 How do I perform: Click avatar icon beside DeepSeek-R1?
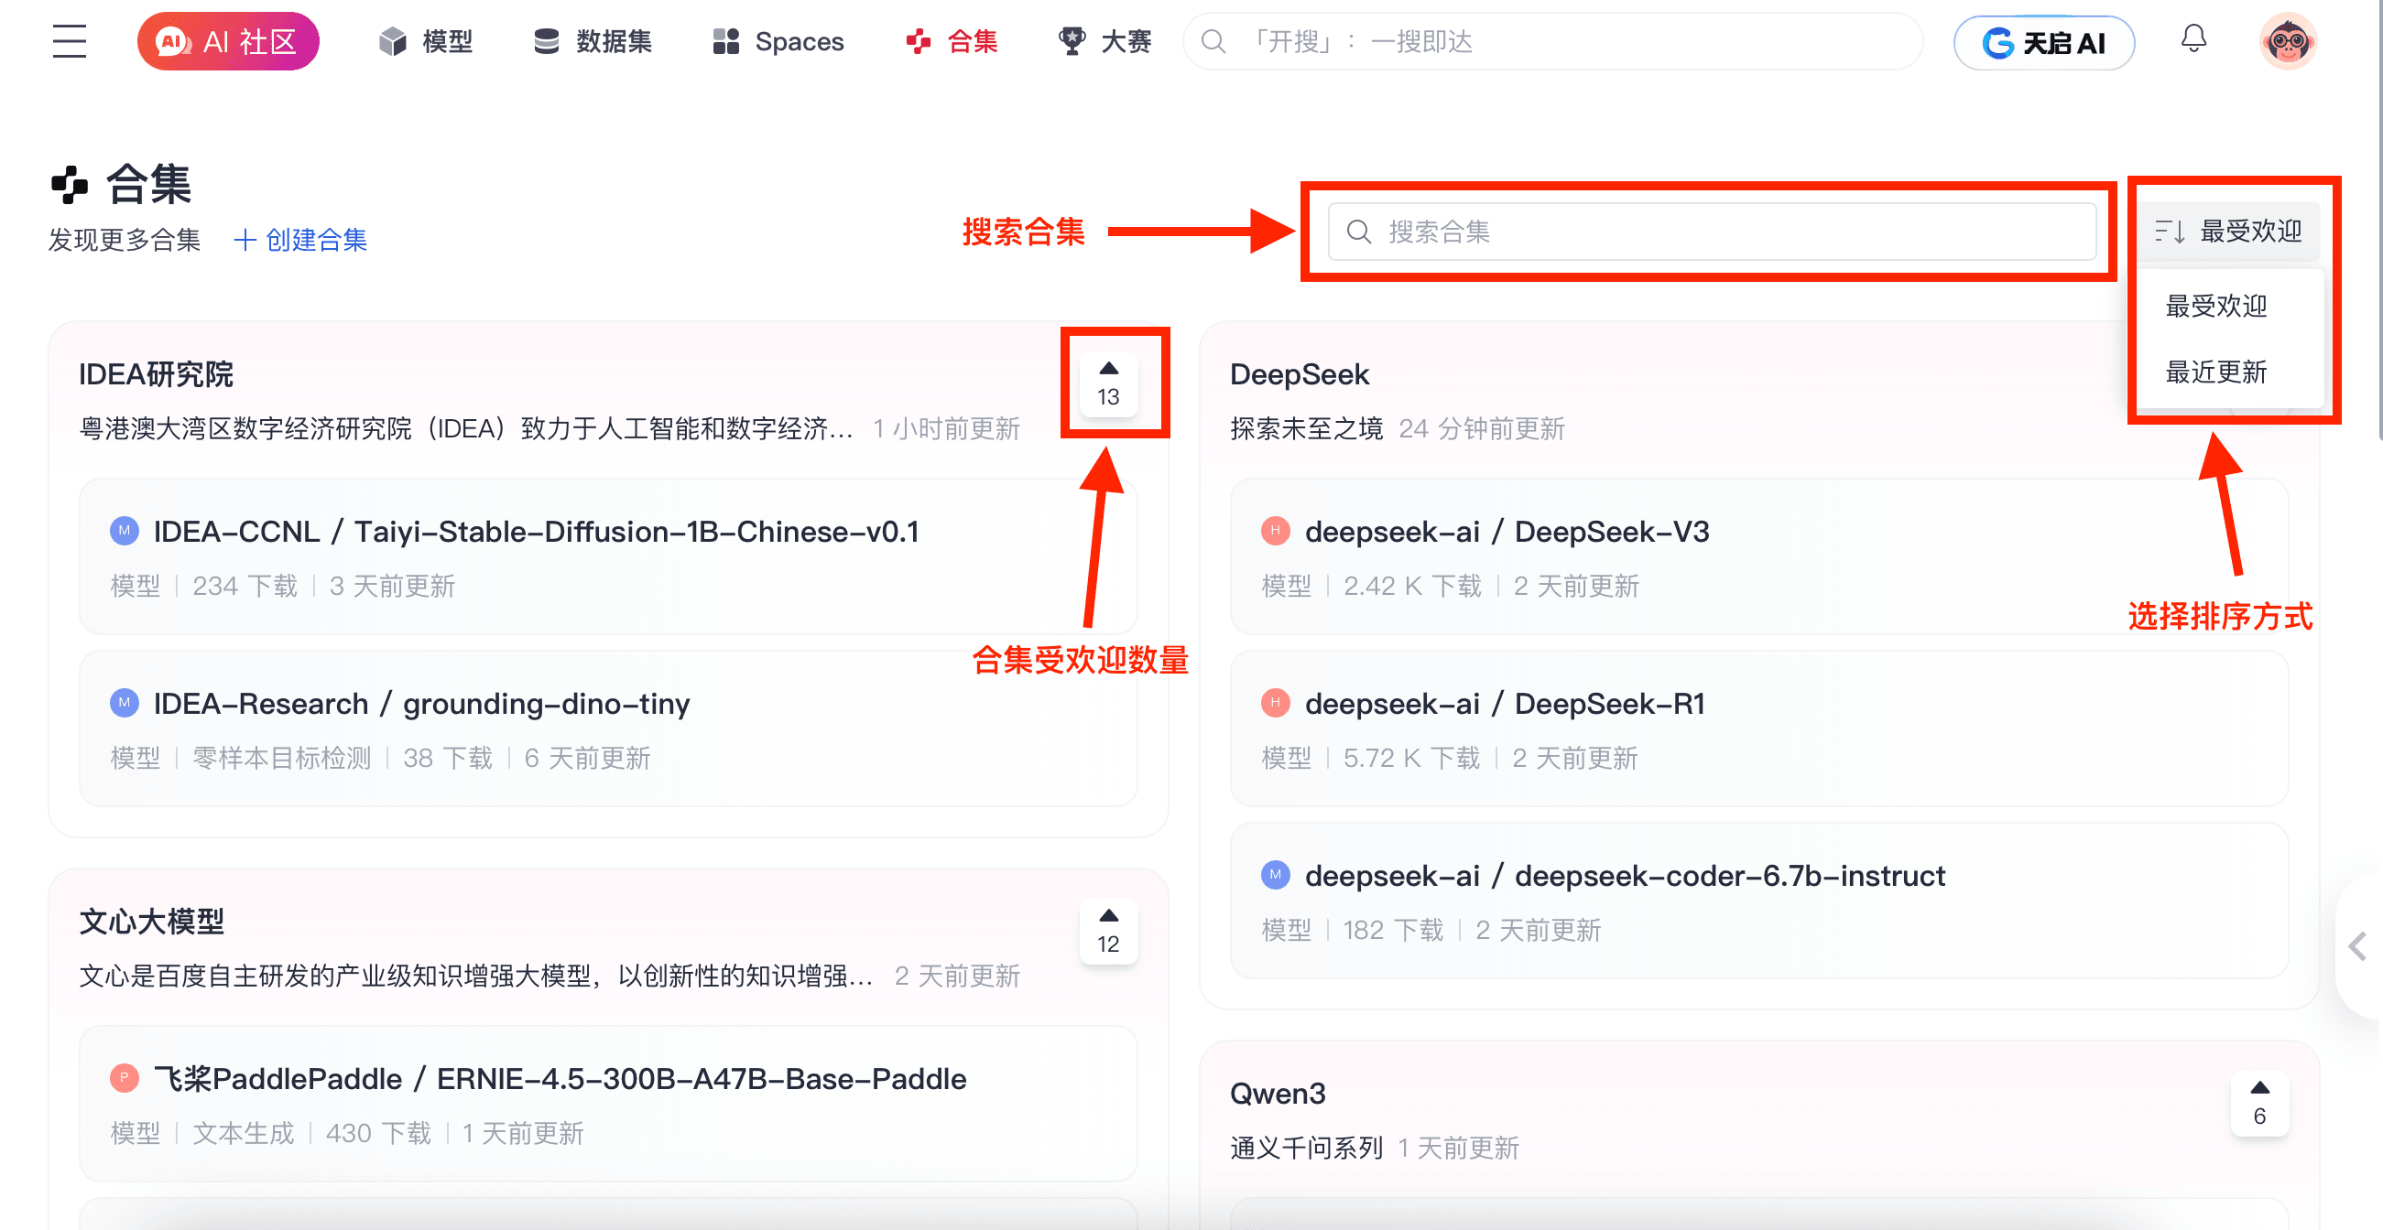[1276, 703]
